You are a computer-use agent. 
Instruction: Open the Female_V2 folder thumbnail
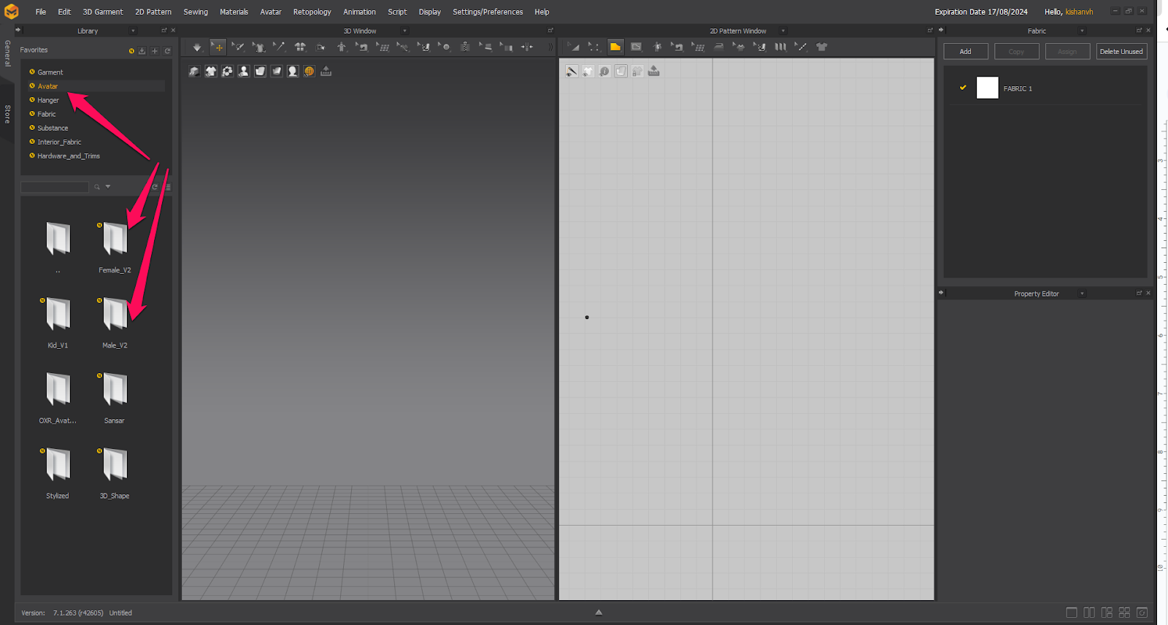(x=115, y=239)
